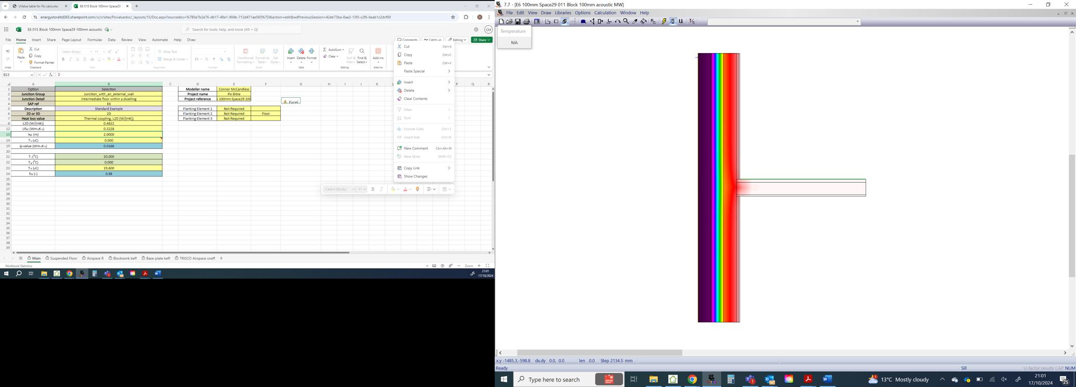The height and width of the screenshot is (387, 1076).
Task: Click the Undo arrow in the Excel ribbon
Action: (x=8, y=51)
